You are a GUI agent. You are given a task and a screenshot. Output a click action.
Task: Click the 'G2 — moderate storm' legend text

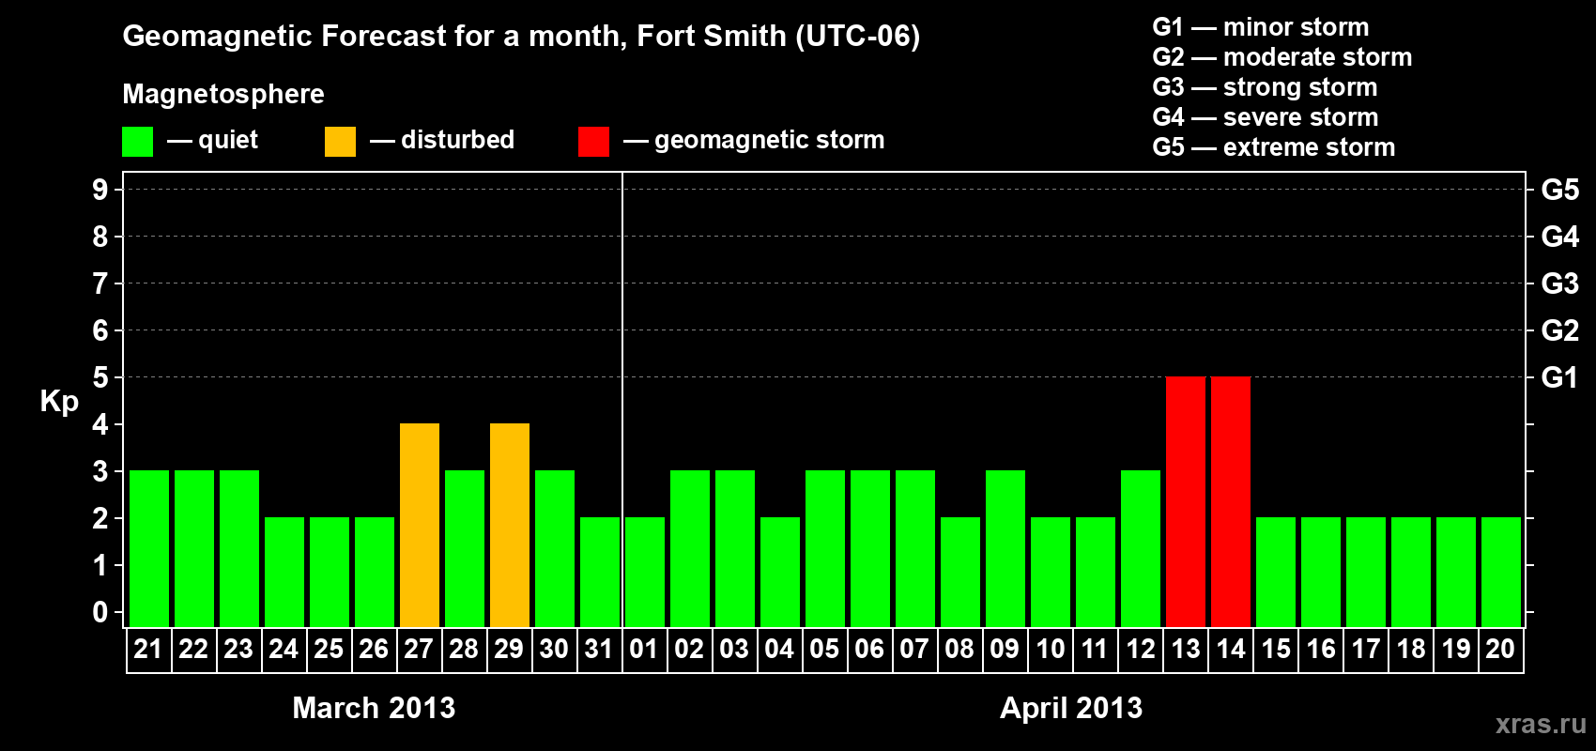tap(1282, 57)
